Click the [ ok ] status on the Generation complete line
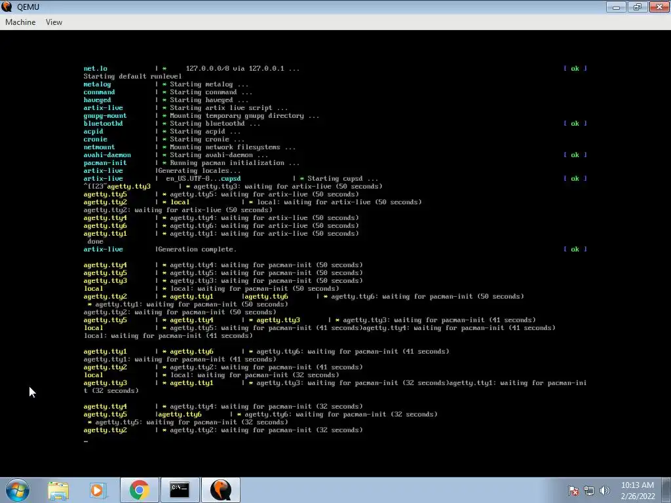Viewport: 671px width, 503px height. [x=575, y=250]
